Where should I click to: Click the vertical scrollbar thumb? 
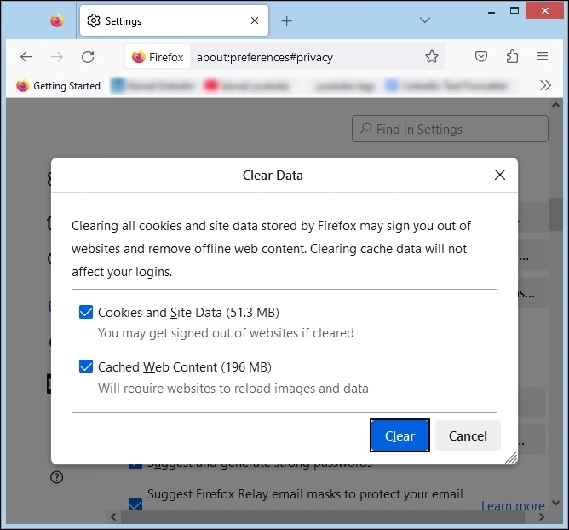click(x=555, y=214)
